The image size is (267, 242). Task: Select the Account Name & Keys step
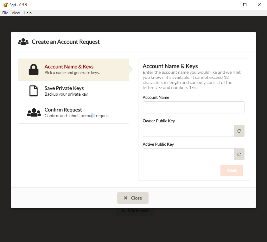pos(73,69)
